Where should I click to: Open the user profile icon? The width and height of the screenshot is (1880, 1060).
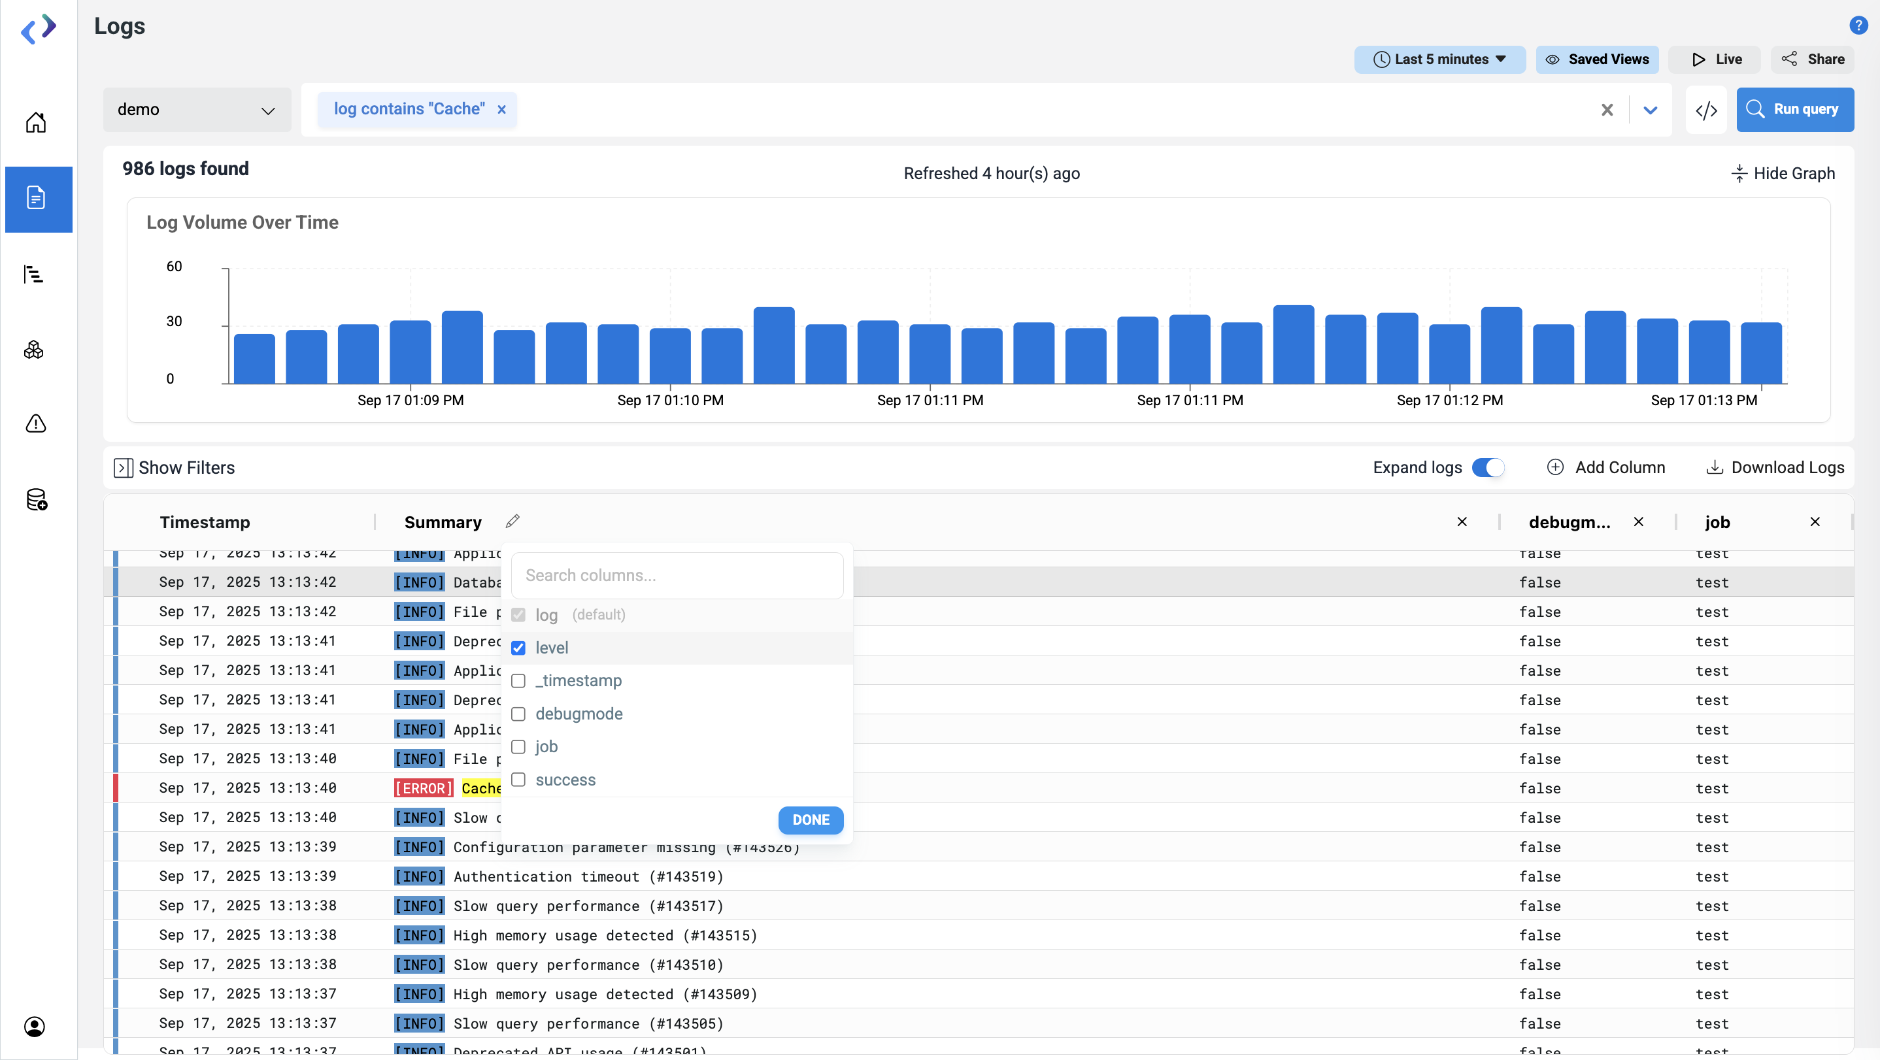[34, 1027]
